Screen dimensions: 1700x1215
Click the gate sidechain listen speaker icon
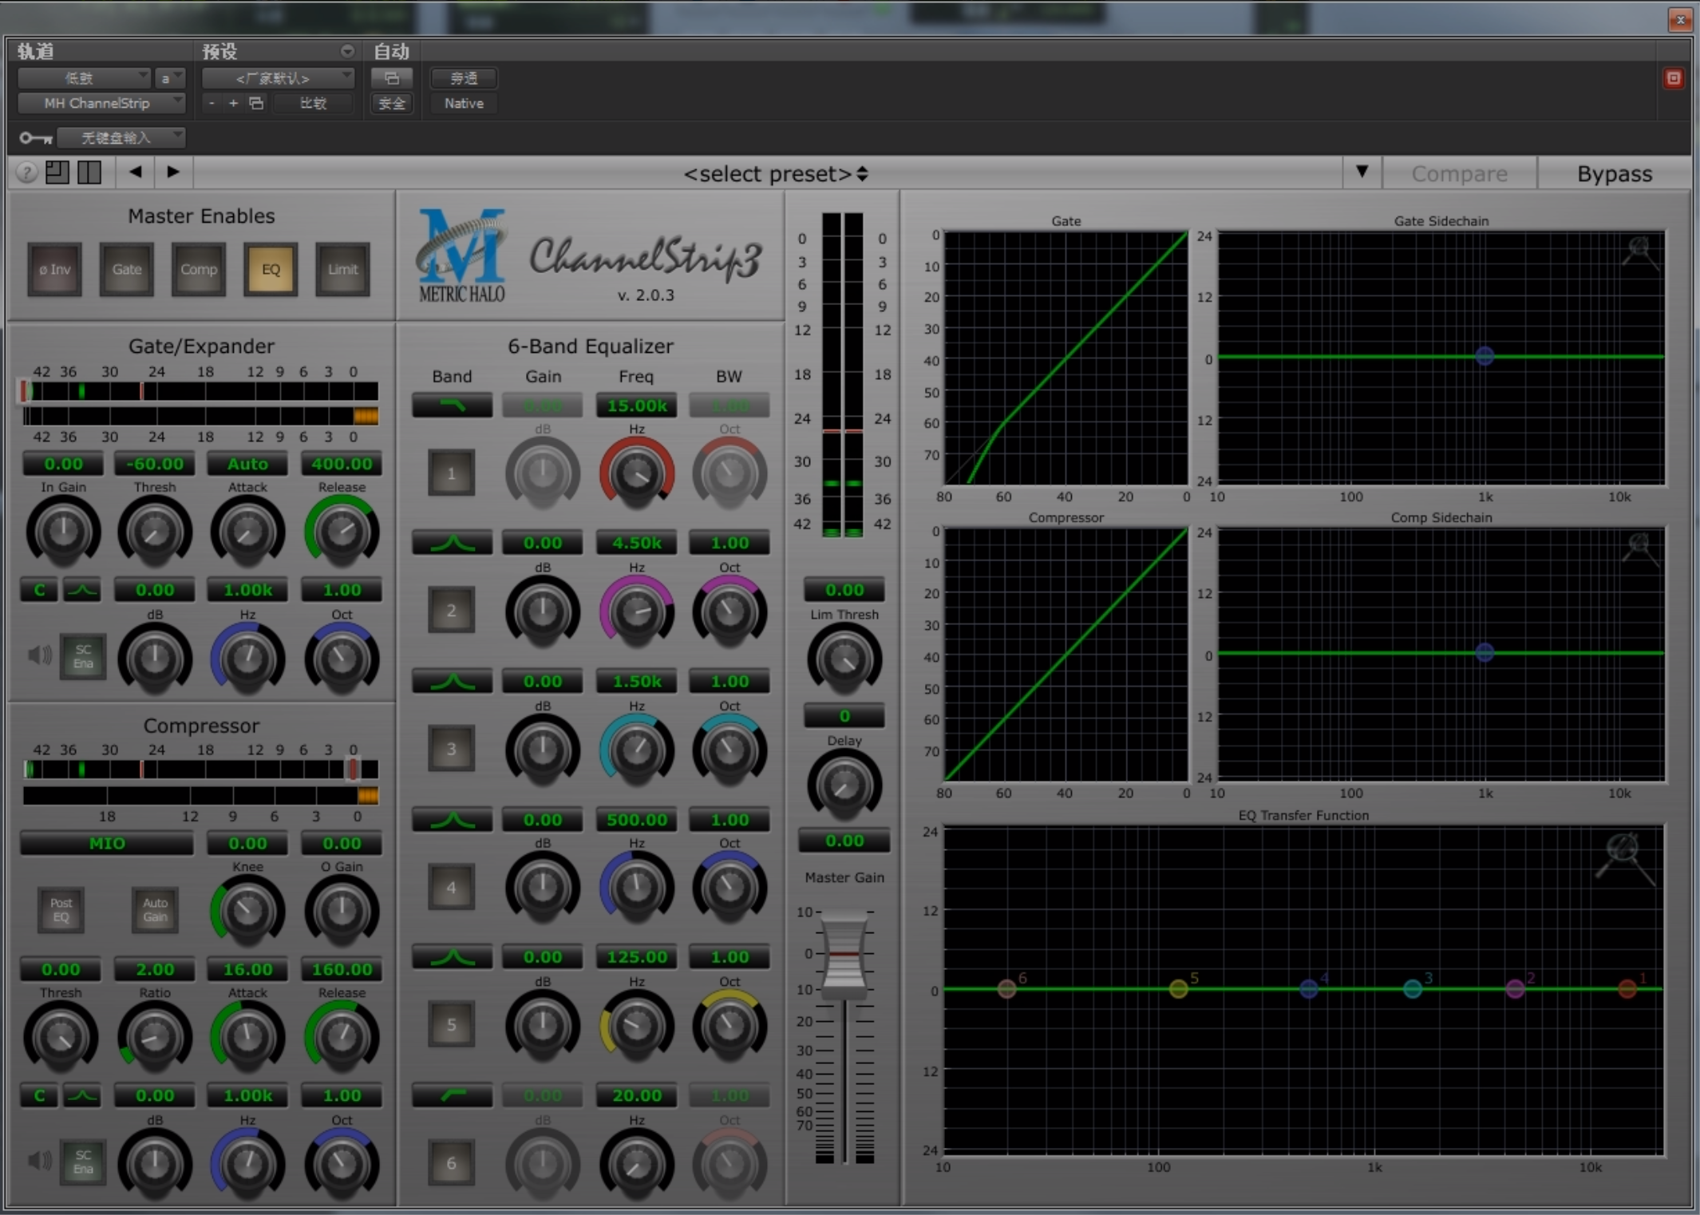(39, 655)
